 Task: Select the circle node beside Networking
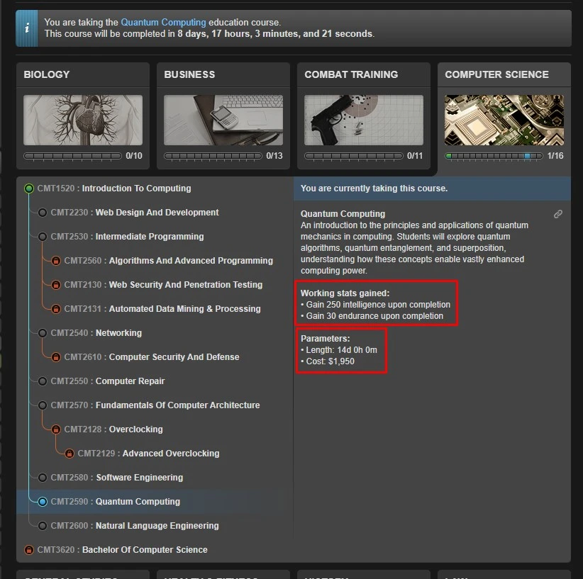(43, 333)
